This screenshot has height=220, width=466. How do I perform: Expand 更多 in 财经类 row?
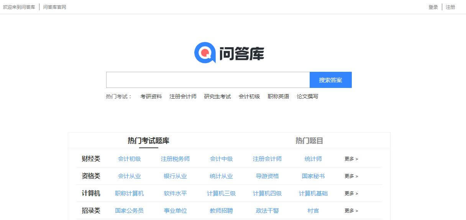click(x=351, y=159)
